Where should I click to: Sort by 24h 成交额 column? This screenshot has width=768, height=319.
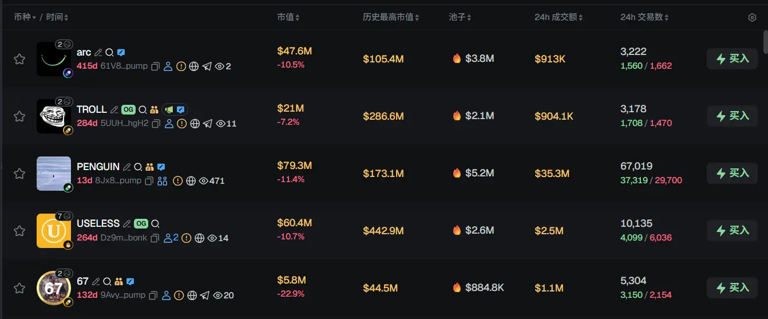tap(559, 18)
